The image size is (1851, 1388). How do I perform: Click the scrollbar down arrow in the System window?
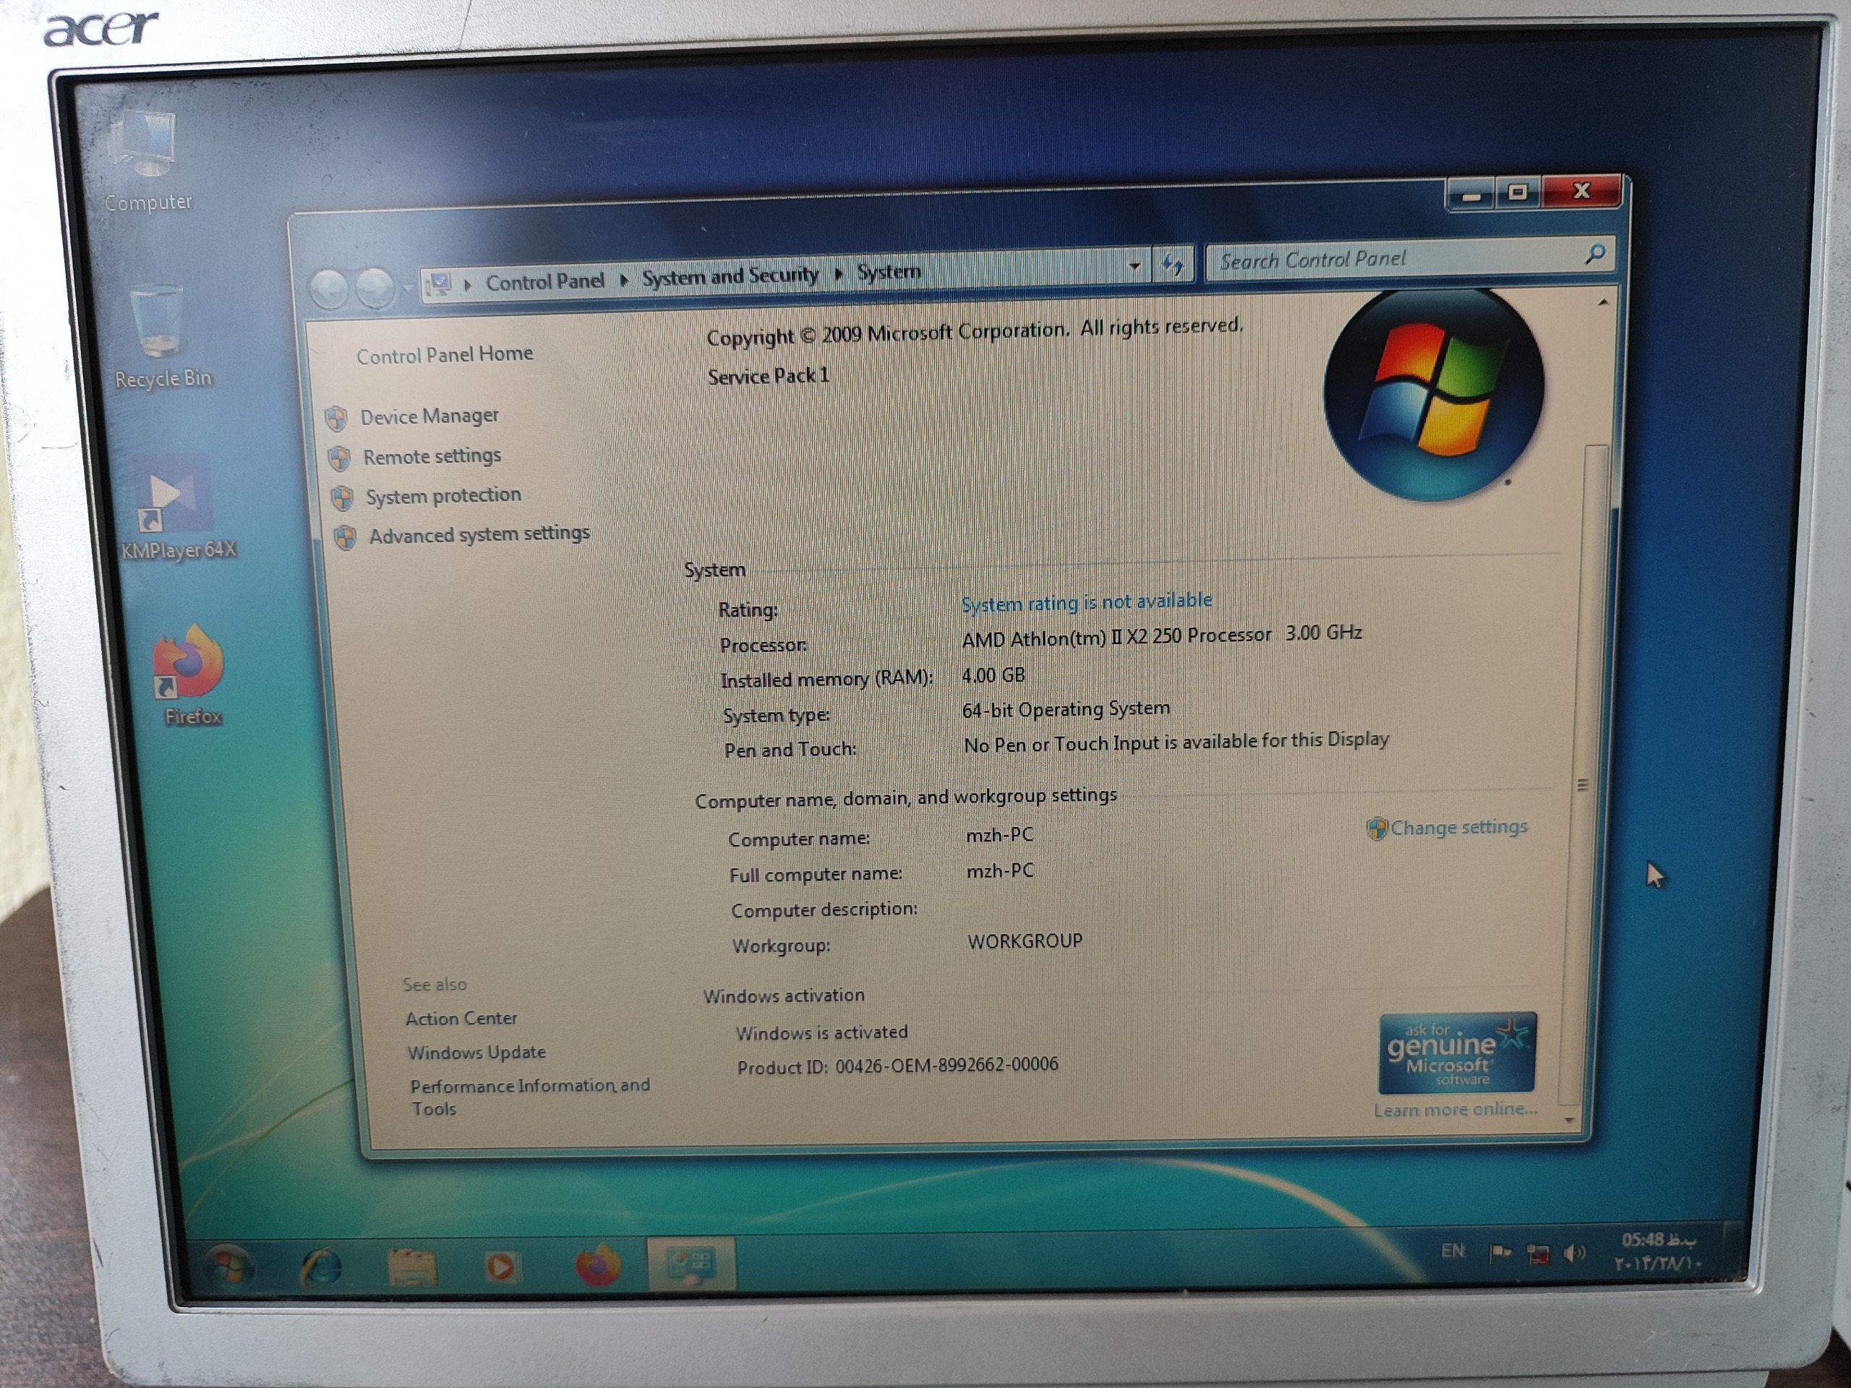pyautogui.click(x=1570, y=1118)
